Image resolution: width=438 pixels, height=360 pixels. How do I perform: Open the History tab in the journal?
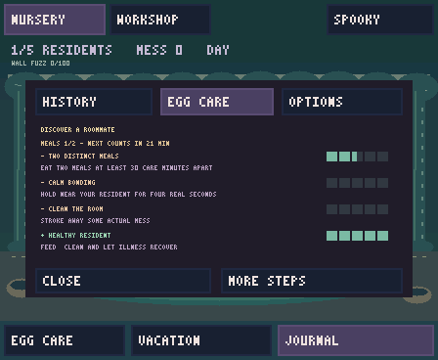[x=94, y=102]
